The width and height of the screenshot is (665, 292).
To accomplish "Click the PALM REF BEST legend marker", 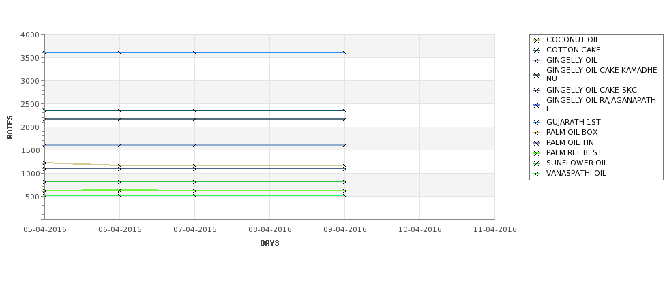I will [536, 154].
